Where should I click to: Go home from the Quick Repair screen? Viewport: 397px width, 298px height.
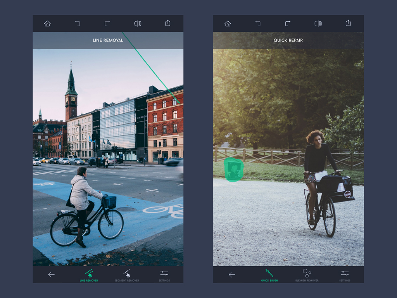point(228,23)
